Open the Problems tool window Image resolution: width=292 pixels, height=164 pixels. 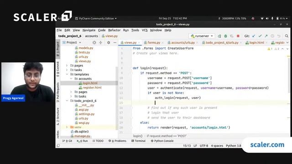[x=117, y=141]
